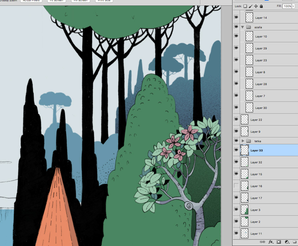Click the 'Layer 28' name

point(261,84)
